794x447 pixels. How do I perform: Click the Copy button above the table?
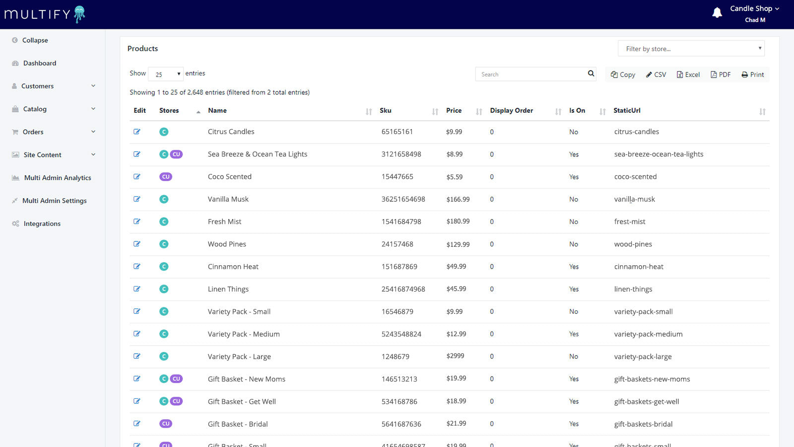coord(622,74)
